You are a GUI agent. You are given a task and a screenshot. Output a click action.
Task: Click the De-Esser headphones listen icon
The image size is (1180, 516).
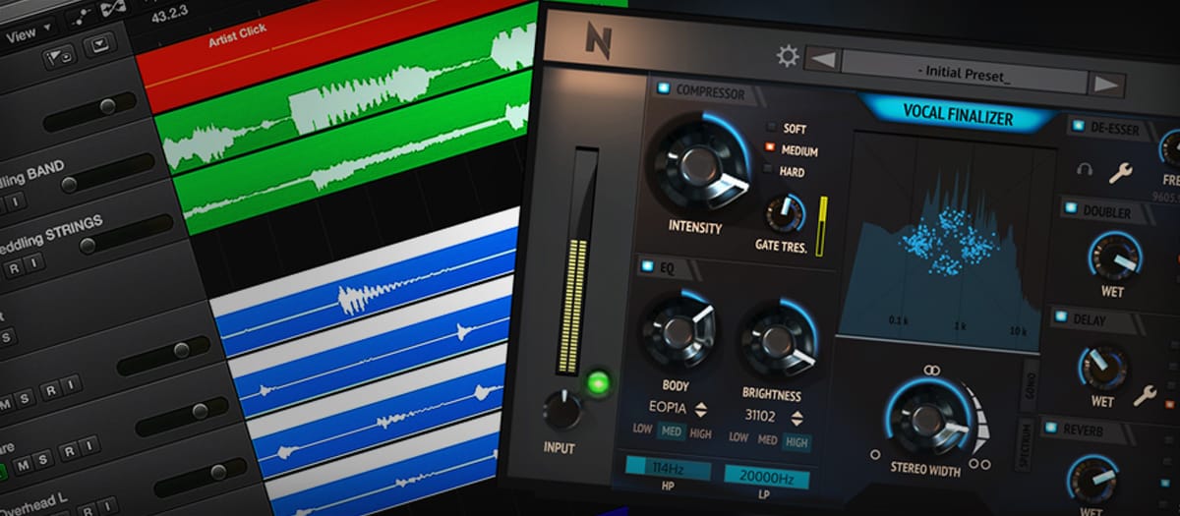coord(1086,170)
